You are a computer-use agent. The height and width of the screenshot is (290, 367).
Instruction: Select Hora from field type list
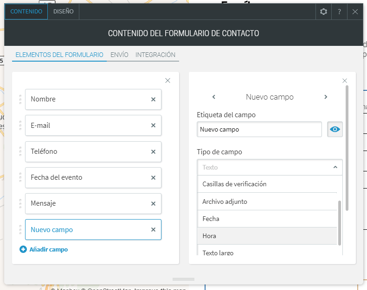tap(267, 236)
